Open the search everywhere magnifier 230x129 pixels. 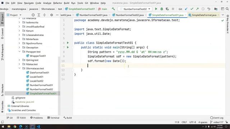click(227, 9)
